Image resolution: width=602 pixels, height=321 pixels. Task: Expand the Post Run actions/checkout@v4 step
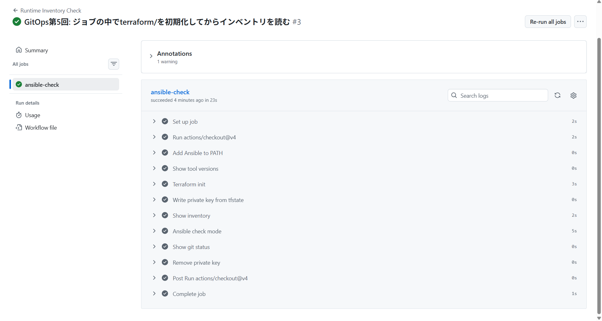pyautogui.click(x=154, y=278)
